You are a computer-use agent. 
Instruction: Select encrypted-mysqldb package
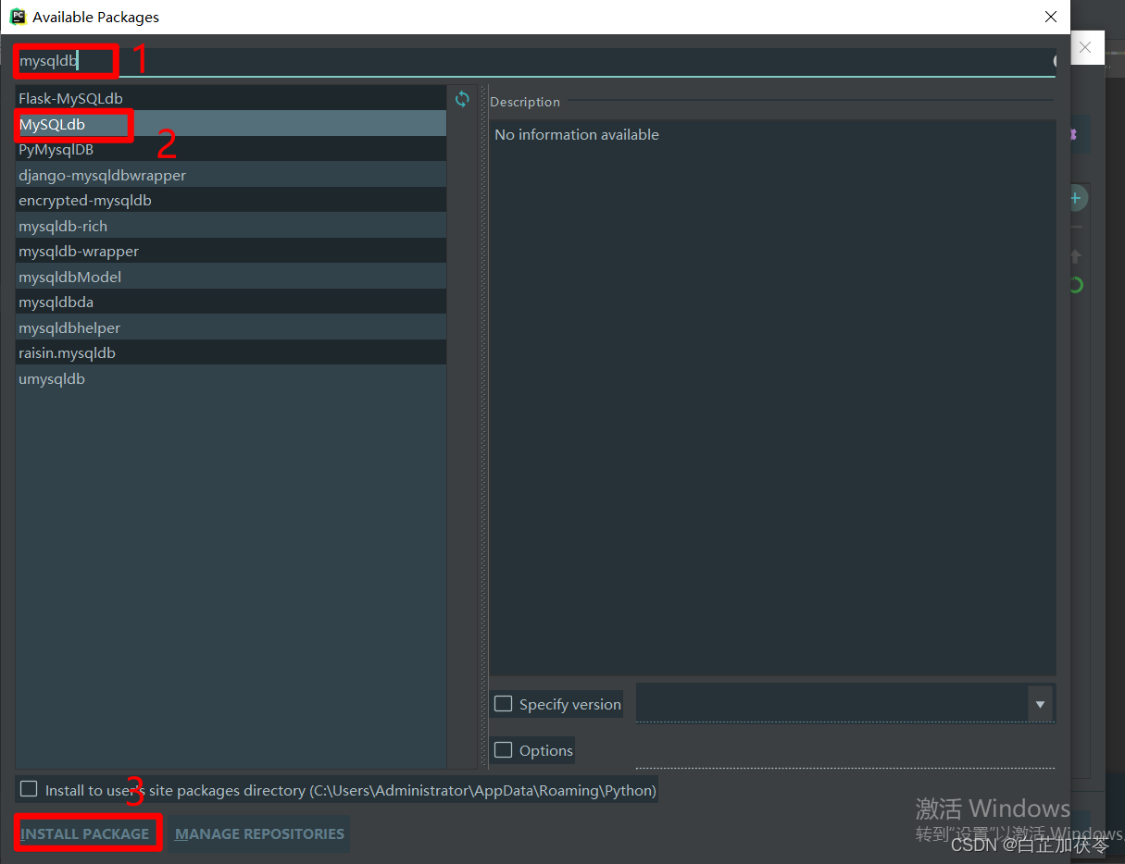click(231, 200)
